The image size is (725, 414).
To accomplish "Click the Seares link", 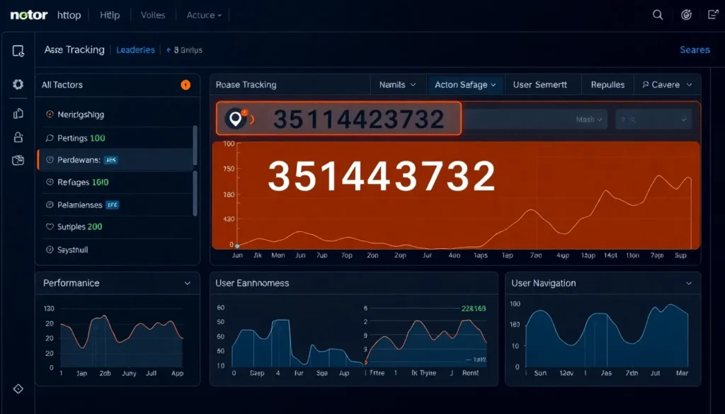I will [x=695, y=50].
